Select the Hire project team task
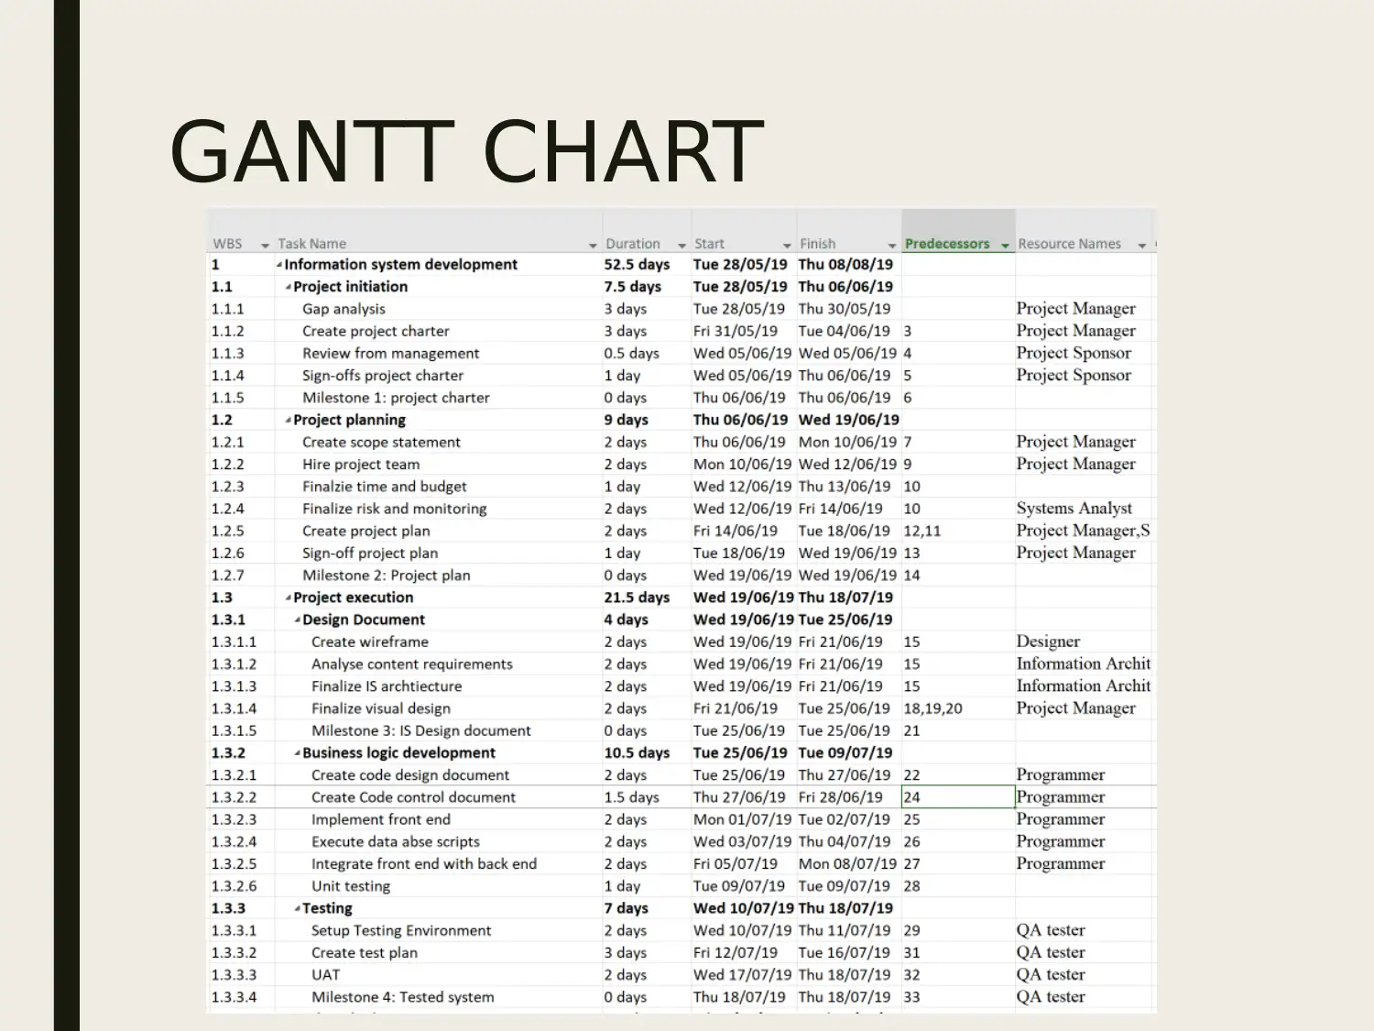 click(361, 465)
